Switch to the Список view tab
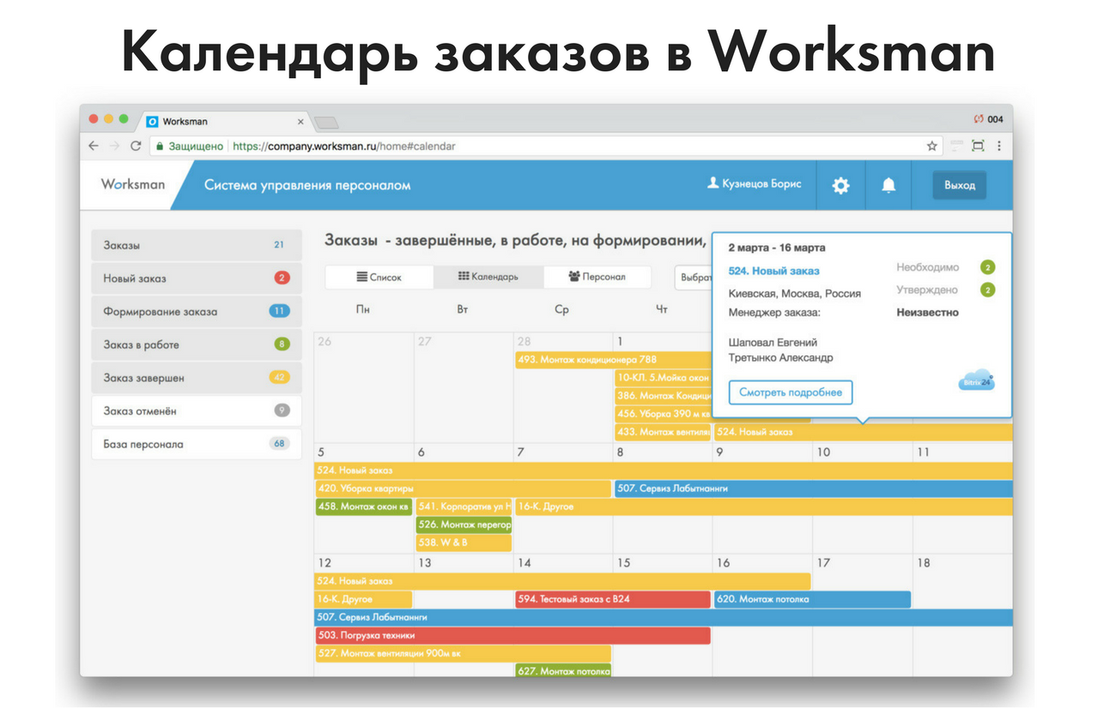The width and height of the screenshot is (1116, 708). [x=379, y=277]
